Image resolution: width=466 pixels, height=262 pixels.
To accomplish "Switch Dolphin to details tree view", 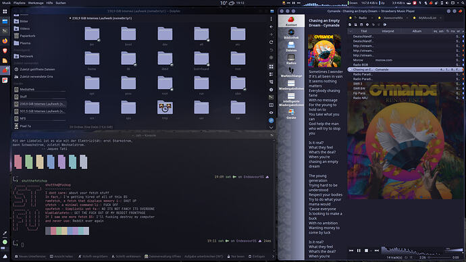I will [271, 82].
